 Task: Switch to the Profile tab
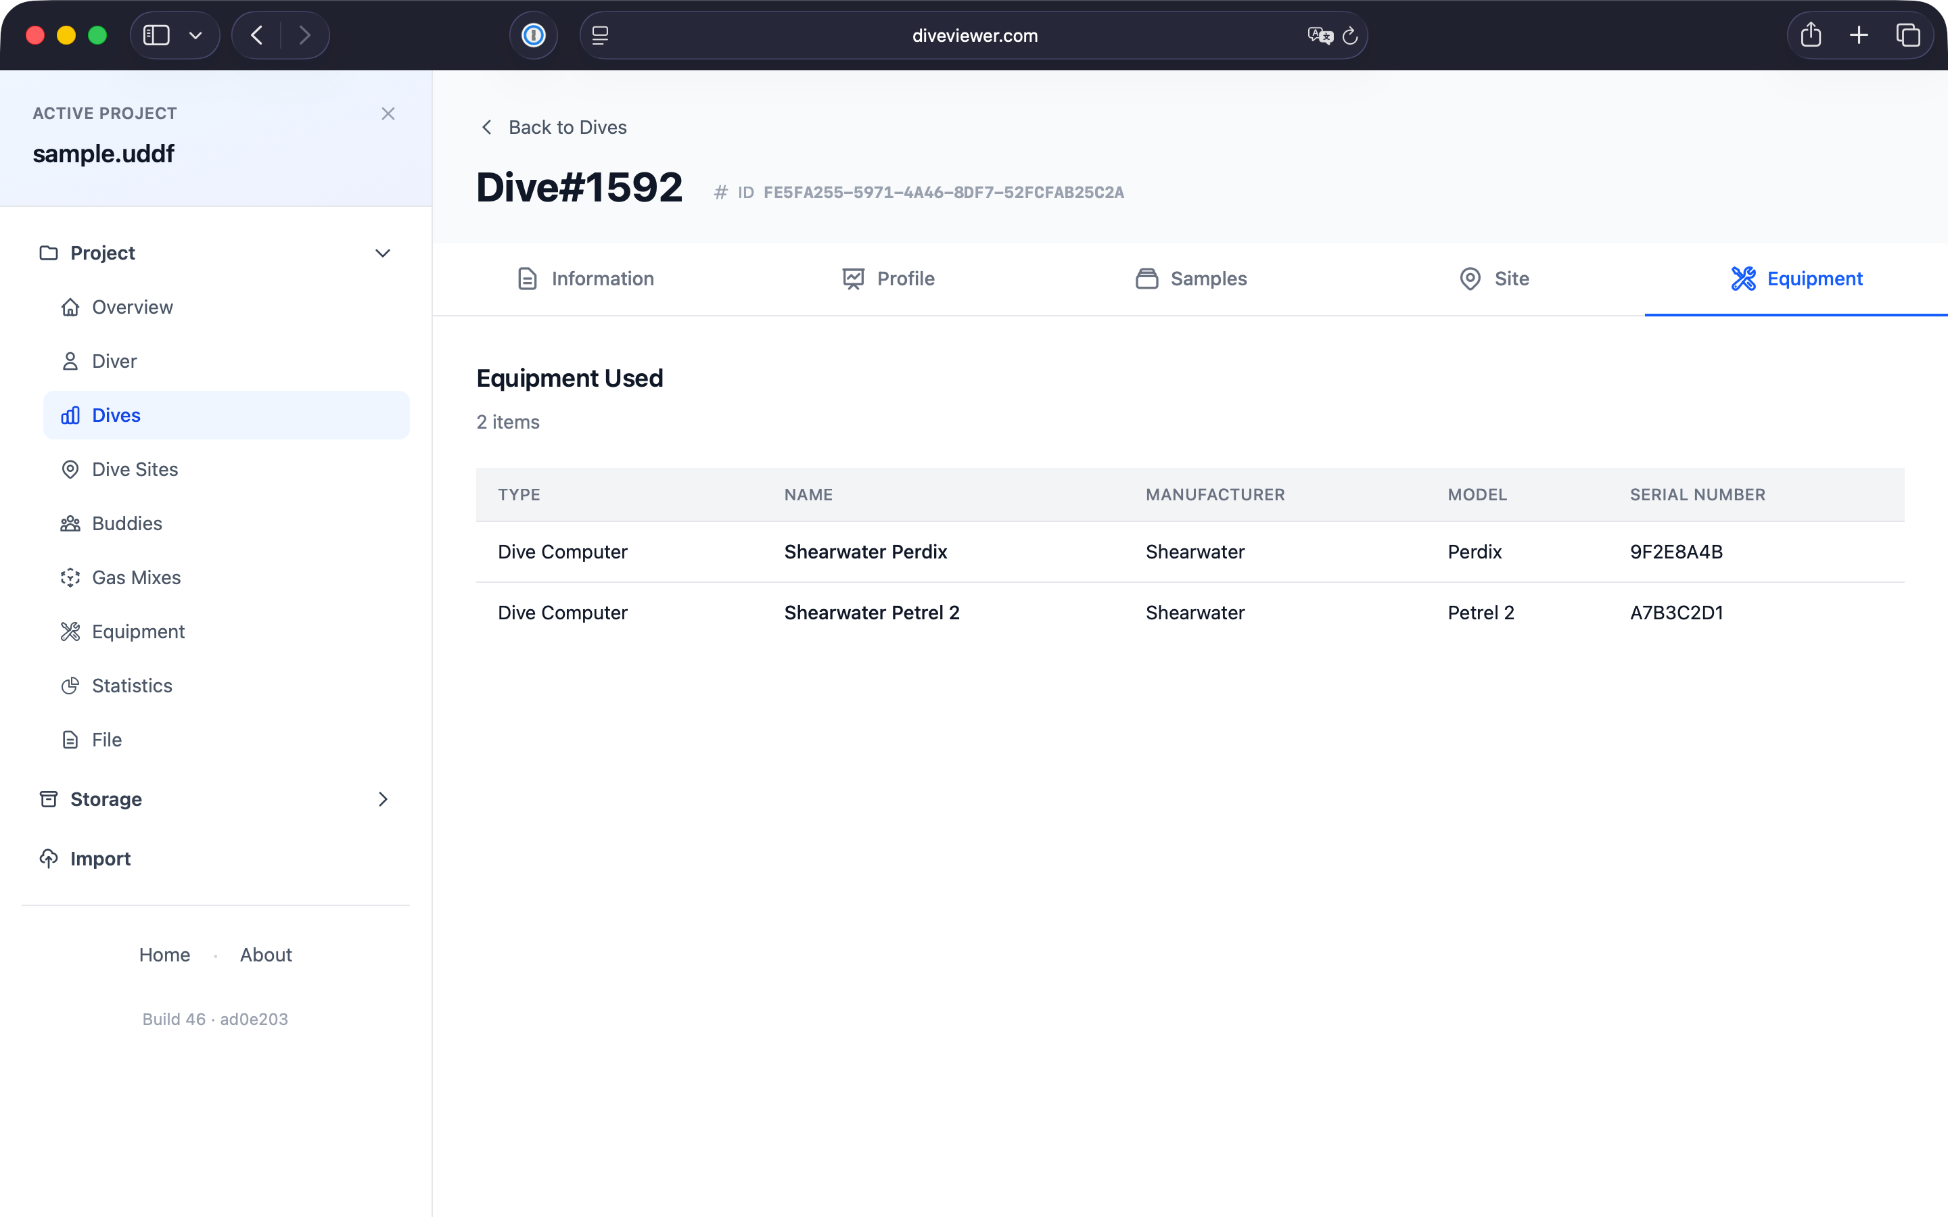tap(889, 279)
